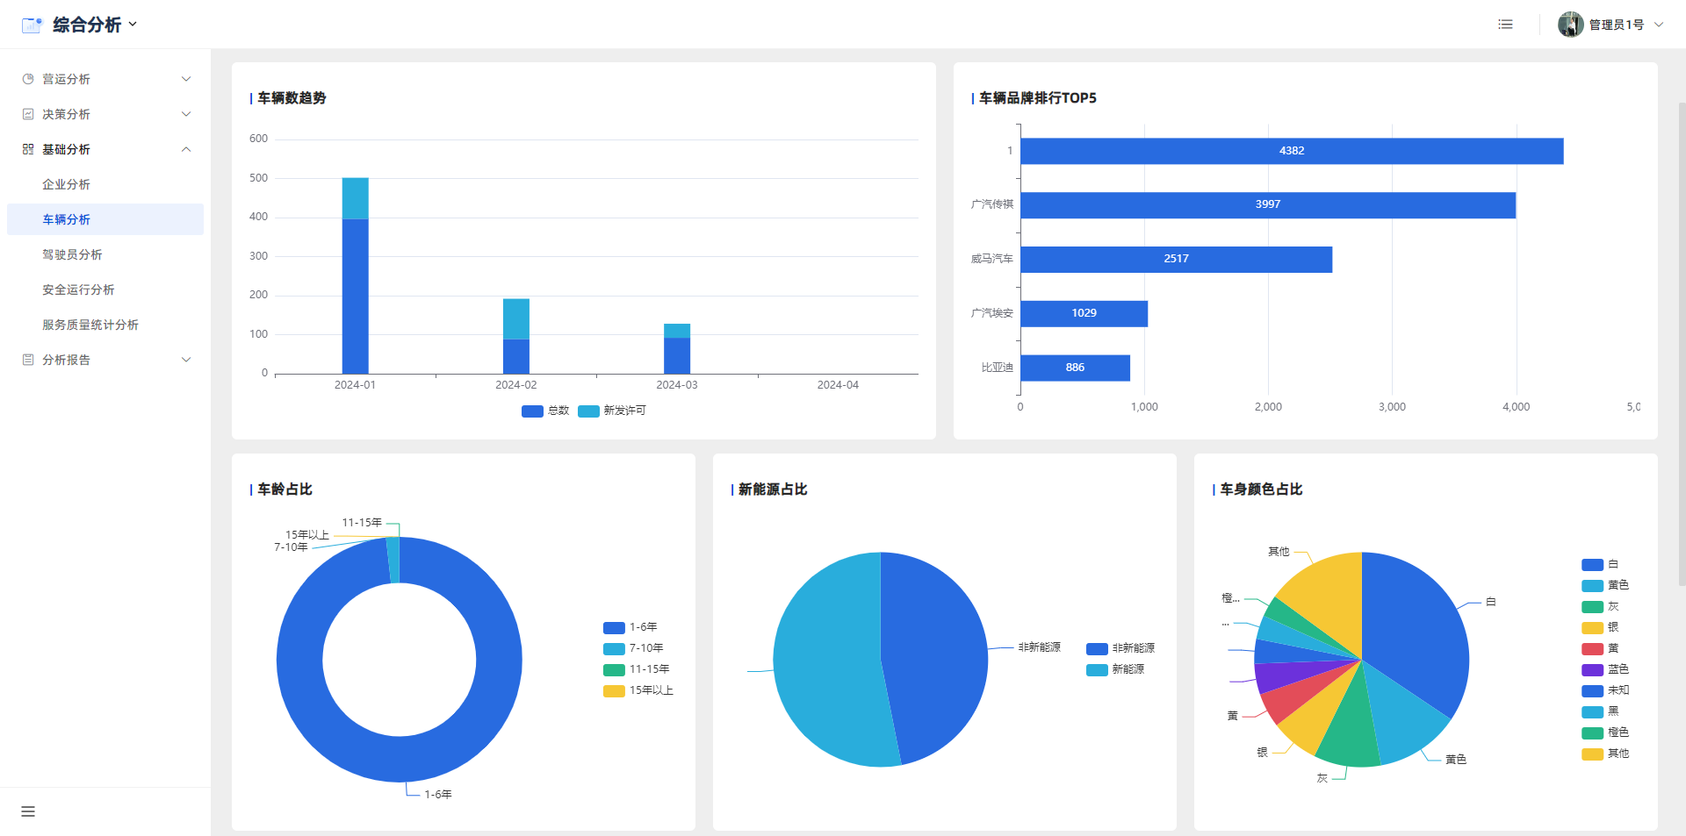1686x836 pixels.
Task: Open the 管理员1号 user dropdown arrow
Action: pyautogui.click(x=1659, y=25)
